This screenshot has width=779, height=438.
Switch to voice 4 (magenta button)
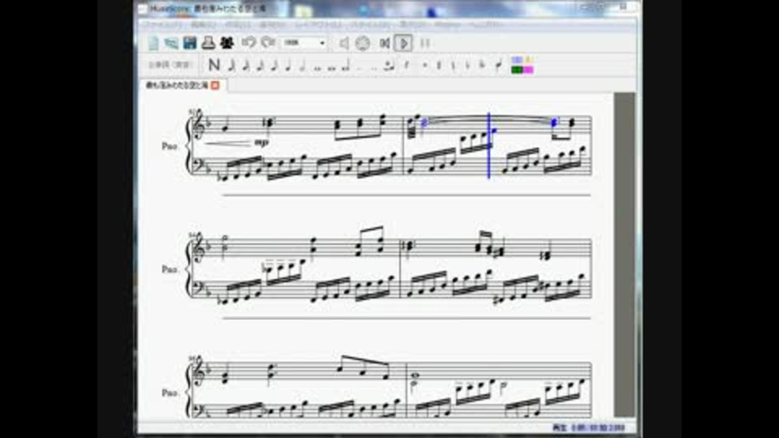[x=528, y=70]
